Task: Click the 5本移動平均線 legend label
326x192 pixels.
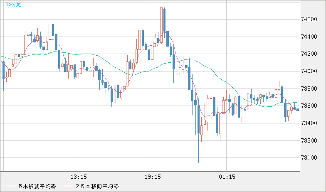Action: tap(37, 186)
